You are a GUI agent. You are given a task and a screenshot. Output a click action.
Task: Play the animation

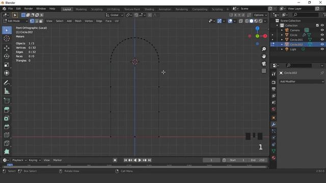pos(140,160)
